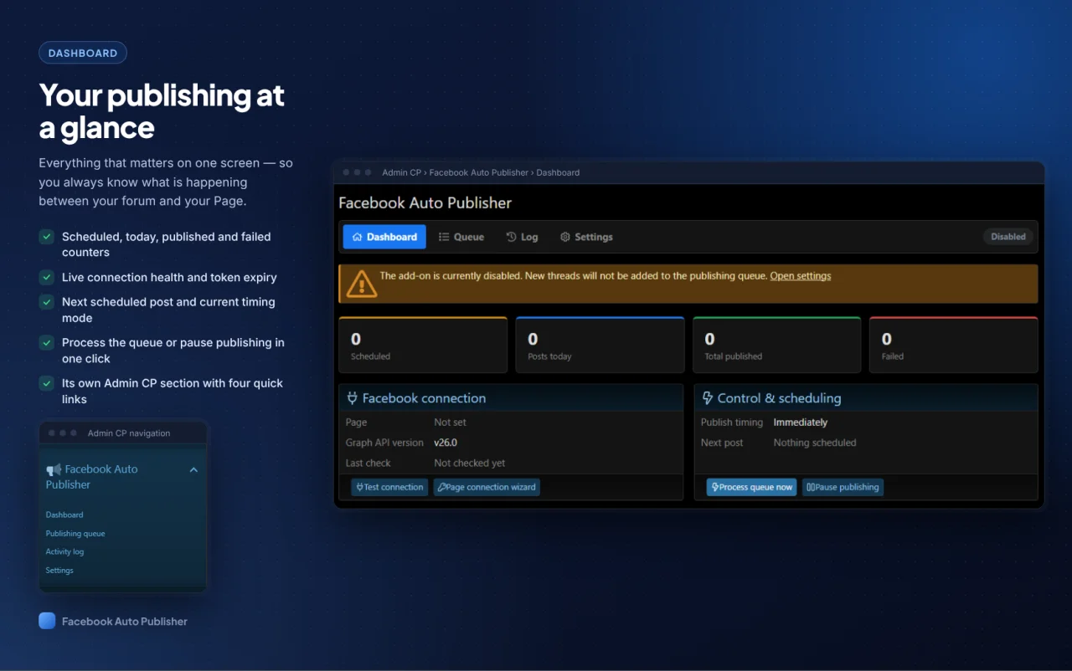Click the 'Nothing scheduled' next post value
1072x671 pixels.
point(815,443)
